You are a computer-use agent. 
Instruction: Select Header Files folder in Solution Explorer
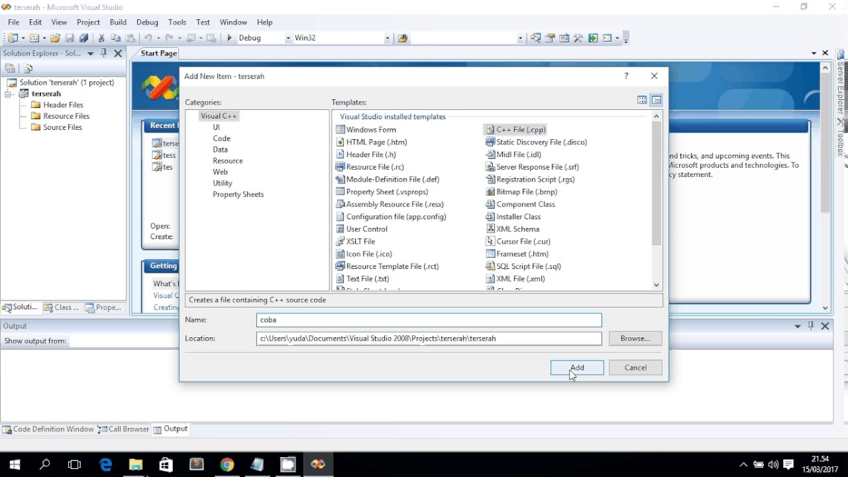click(x=58, y=105)
